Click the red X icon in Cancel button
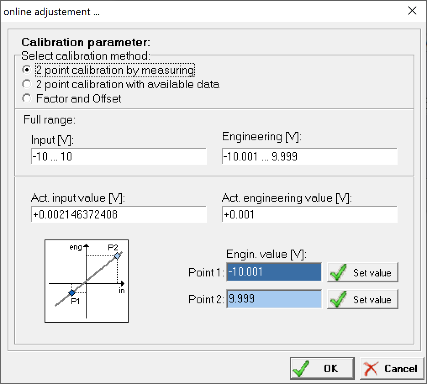 [371, 368]
